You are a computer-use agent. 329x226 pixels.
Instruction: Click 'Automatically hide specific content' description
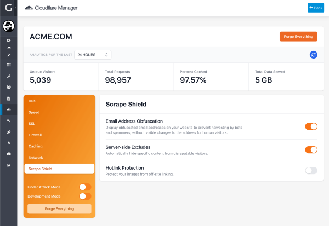click(157, 153)
